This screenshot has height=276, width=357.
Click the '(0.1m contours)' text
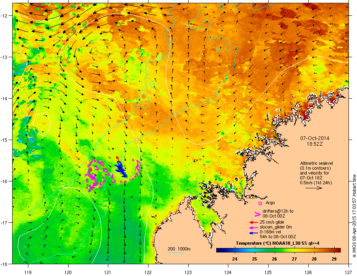pos(315,168)
